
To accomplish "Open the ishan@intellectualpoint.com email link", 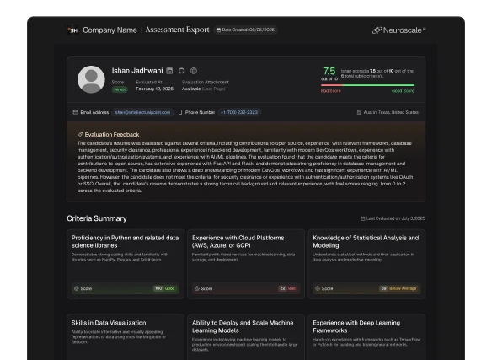I will (142, 112).
